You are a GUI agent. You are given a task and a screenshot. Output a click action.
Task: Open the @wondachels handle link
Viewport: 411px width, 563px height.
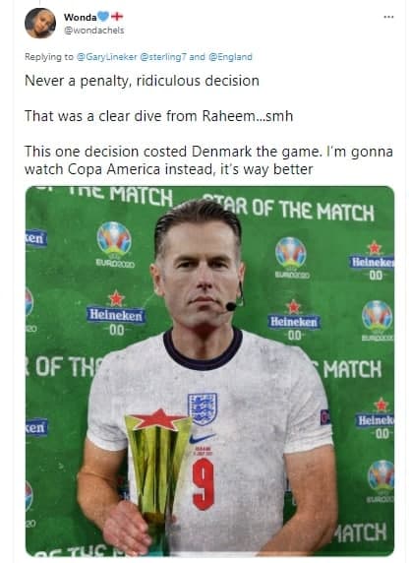click(94, 31)
